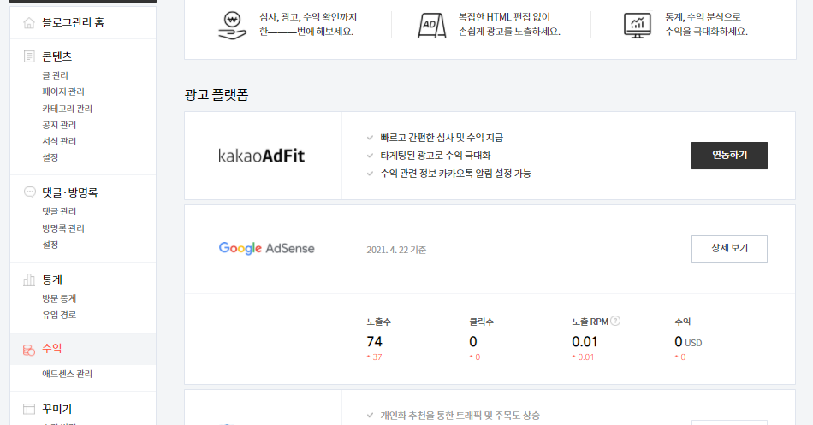The image size is (813, 425).
Task: View 방문 통계
Action: tap(59, 298)
